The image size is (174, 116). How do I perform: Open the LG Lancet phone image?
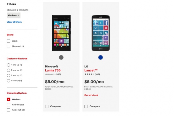[x=100, y=33]
